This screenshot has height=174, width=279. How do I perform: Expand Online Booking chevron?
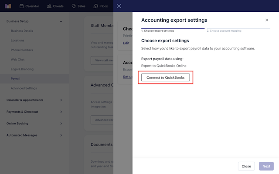61,124
